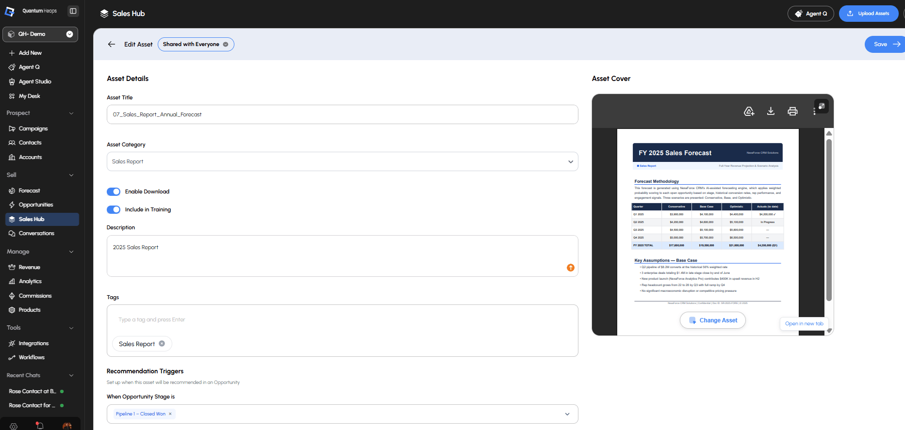Click the Change Asset button
The image size is (905, 430).
pos(713,320)
